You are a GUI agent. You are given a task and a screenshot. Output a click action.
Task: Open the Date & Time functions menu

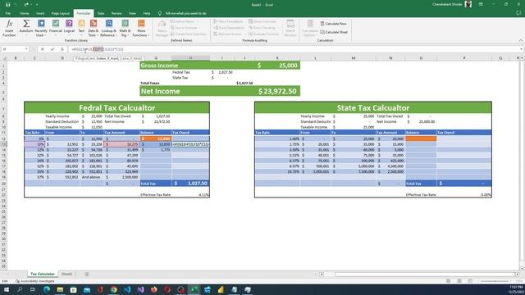pos(93,28)
